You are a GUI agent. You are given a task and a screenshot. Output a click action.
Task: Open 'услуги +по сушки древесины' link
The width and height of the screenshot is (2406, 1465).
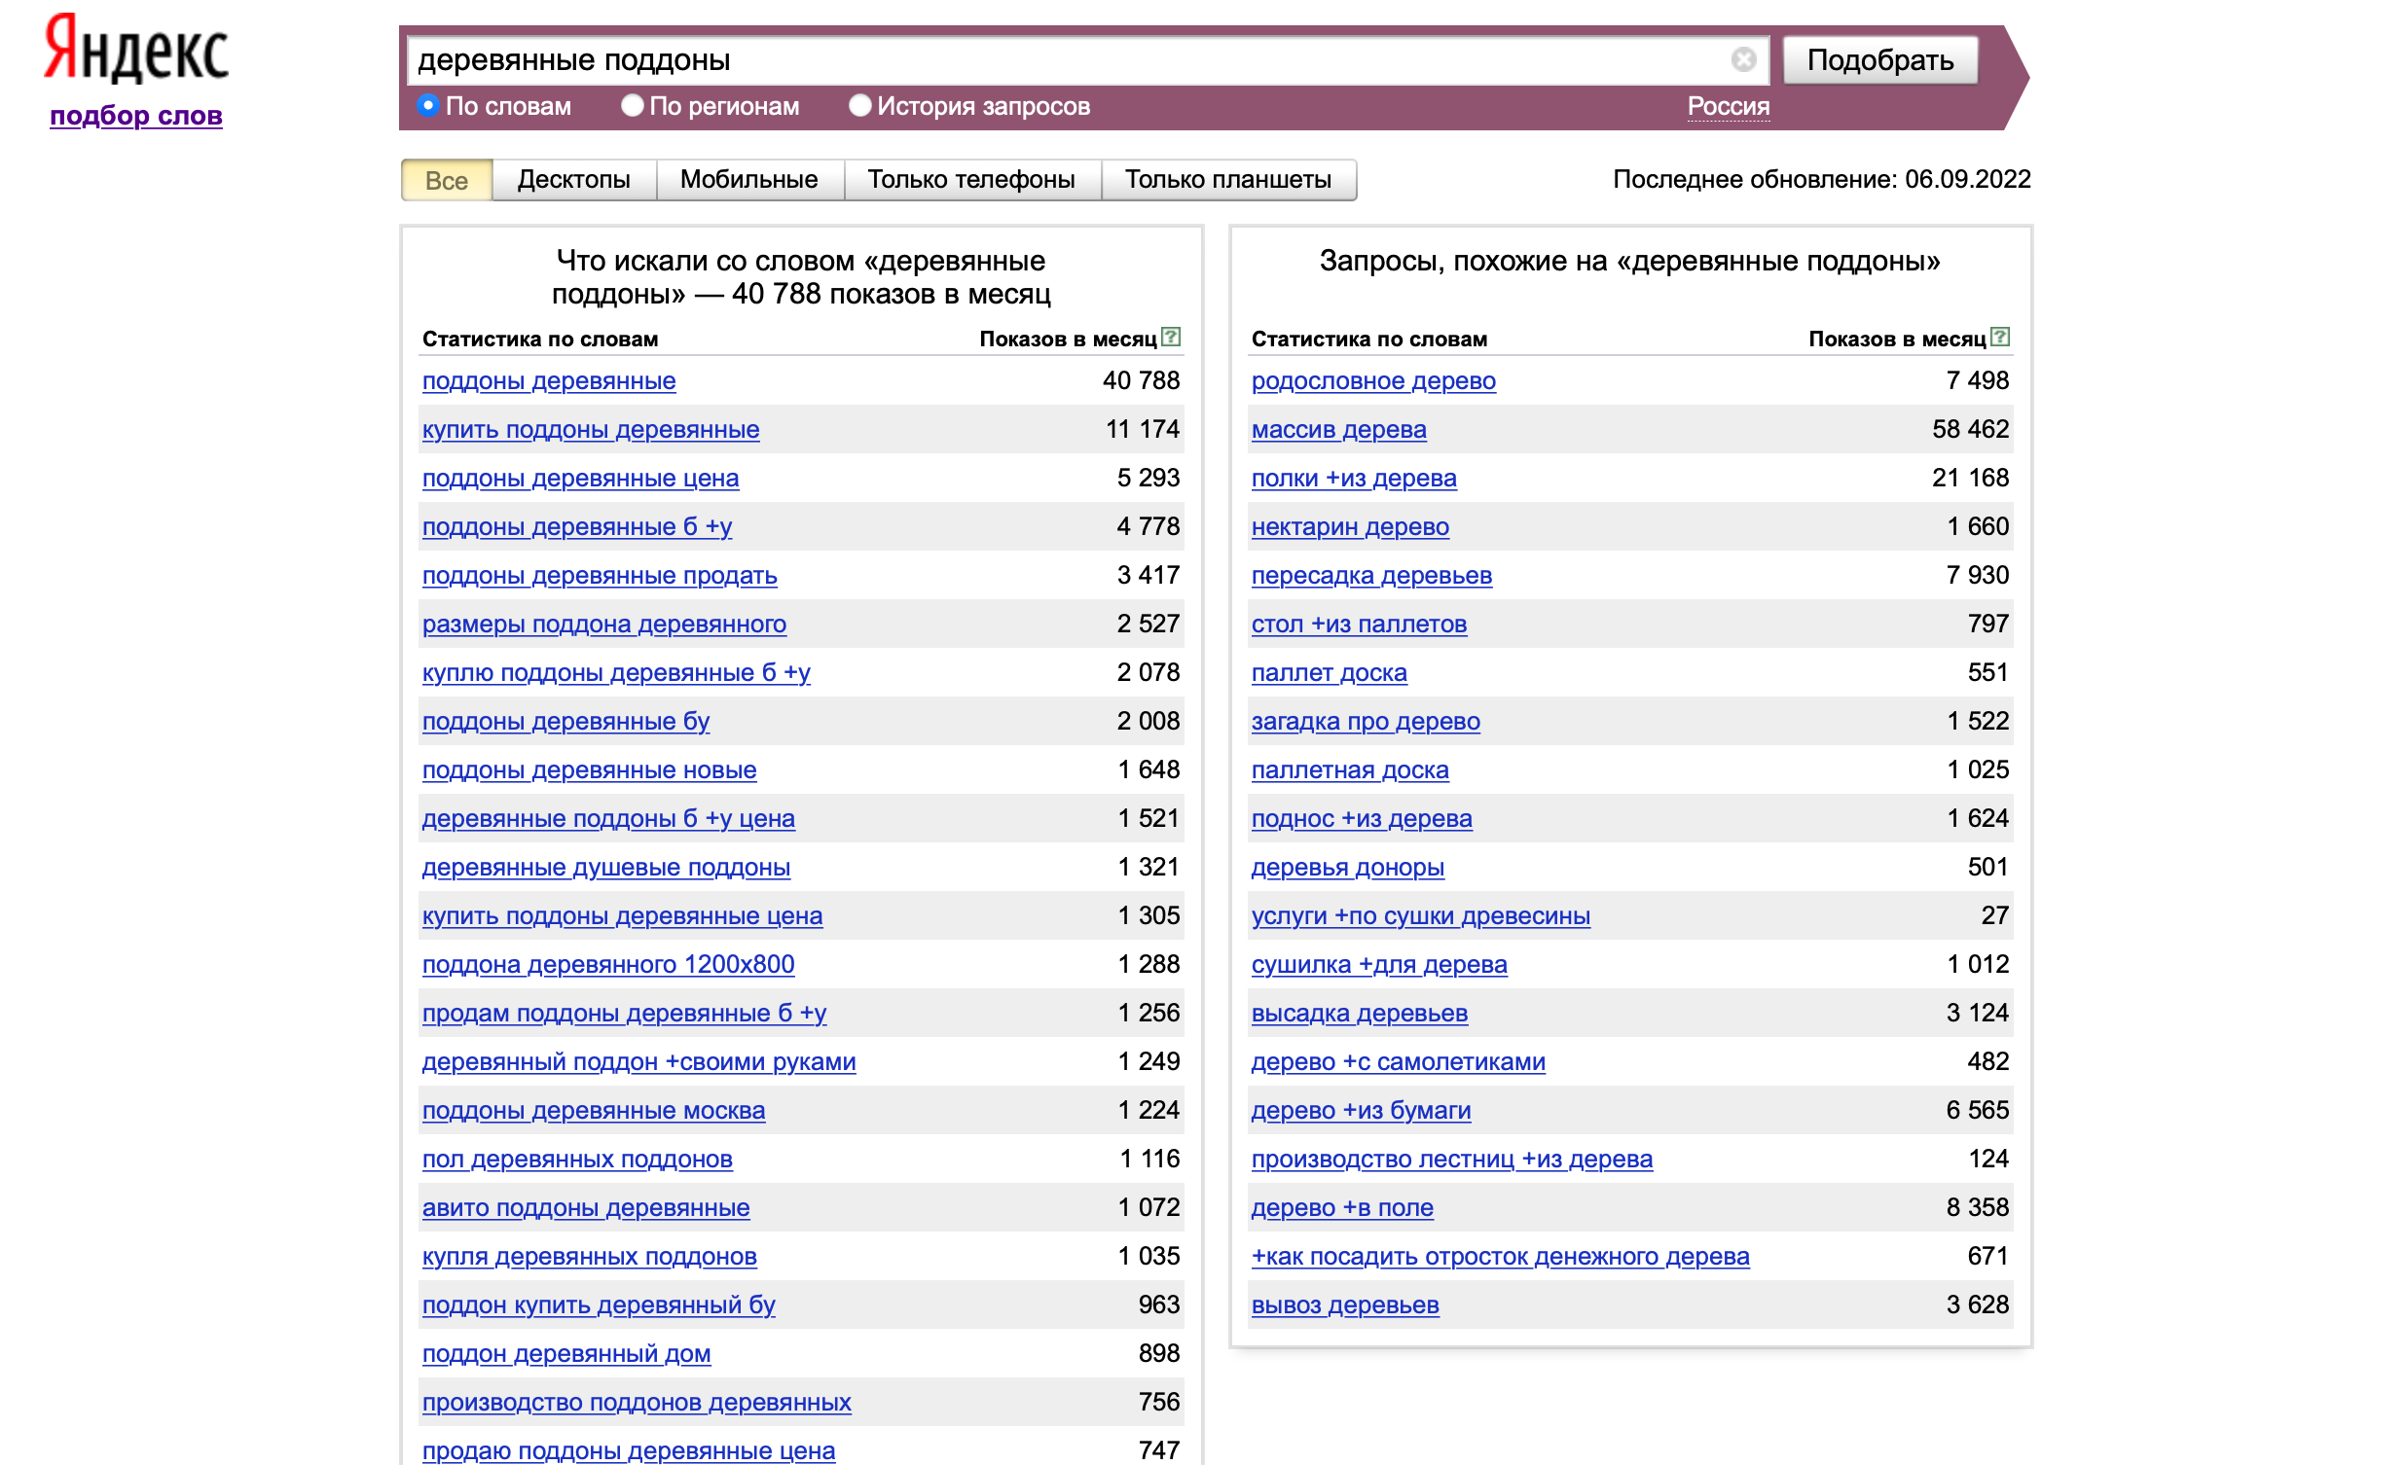[1421, 917]
